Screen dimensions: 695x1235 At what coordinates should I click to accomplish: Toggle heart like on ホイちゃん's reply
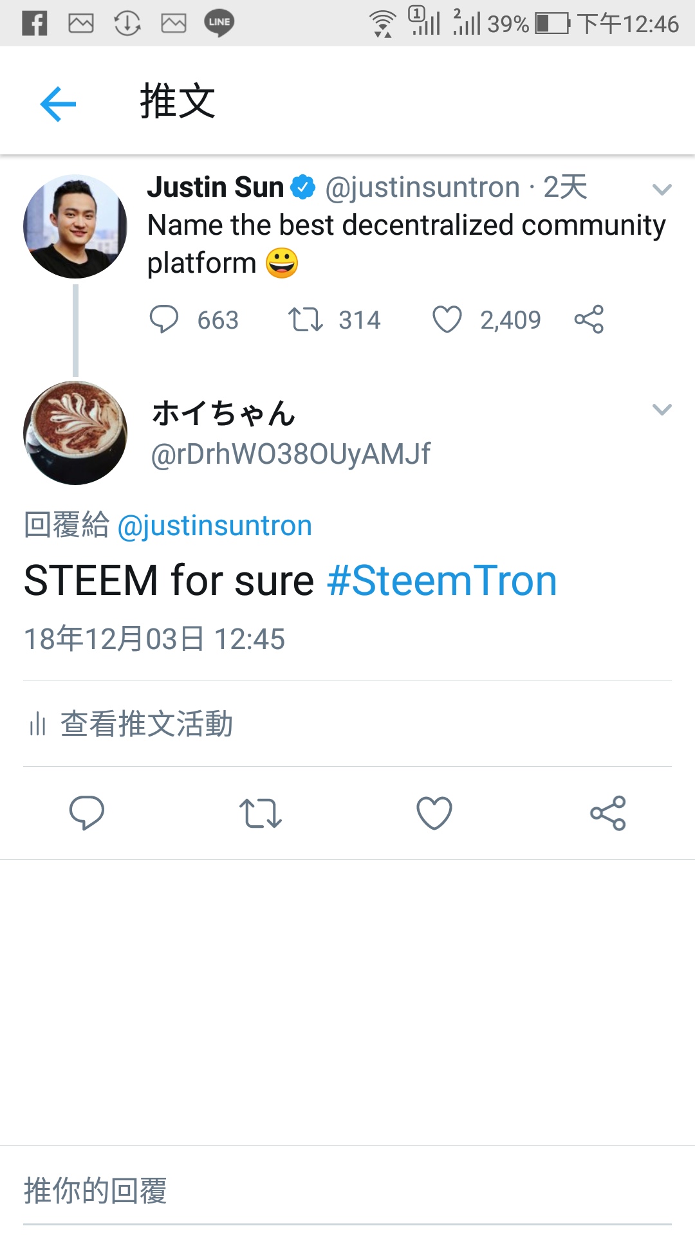coord(434,812)
